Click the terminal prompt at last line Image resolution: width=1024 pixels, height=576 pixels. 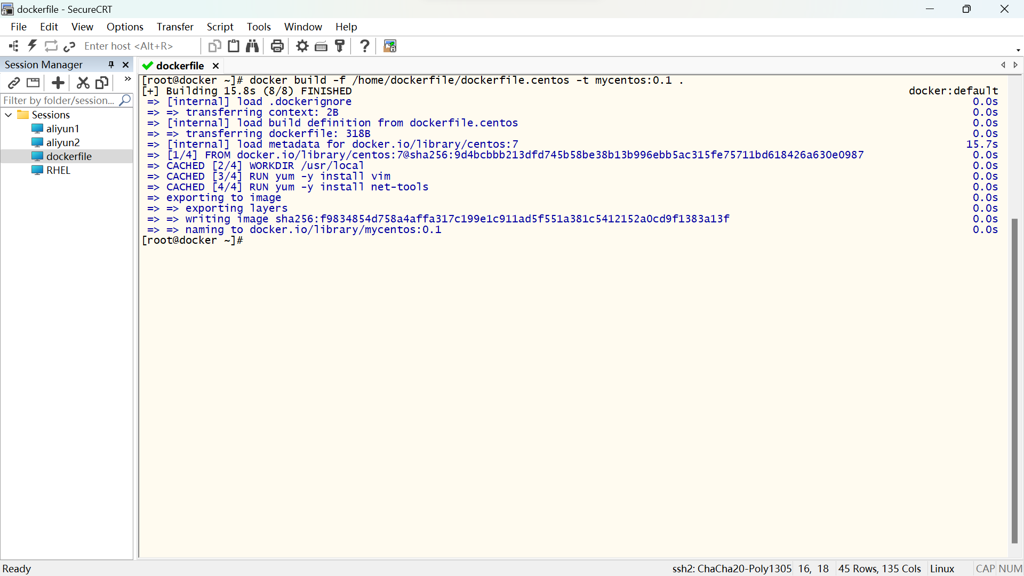click(193, 241)
